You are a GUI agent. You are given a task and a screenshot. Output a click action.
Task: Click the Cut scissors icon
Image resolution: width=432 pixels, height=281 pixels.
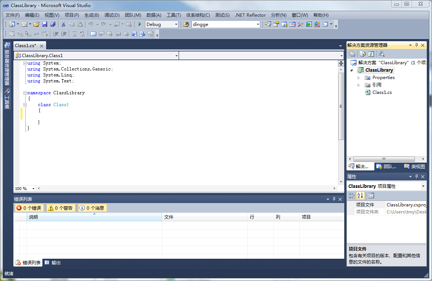63,24
